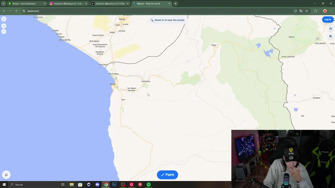Close the Wplace tab

[169, 4]
